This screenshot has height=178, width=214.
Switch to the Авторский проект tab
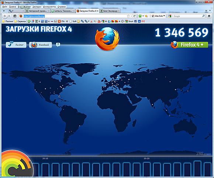coord(38,11)
